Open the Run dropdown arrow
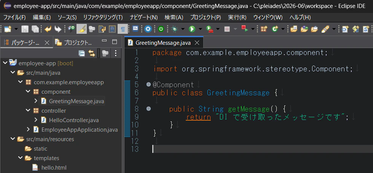 (x=200, y=29)
